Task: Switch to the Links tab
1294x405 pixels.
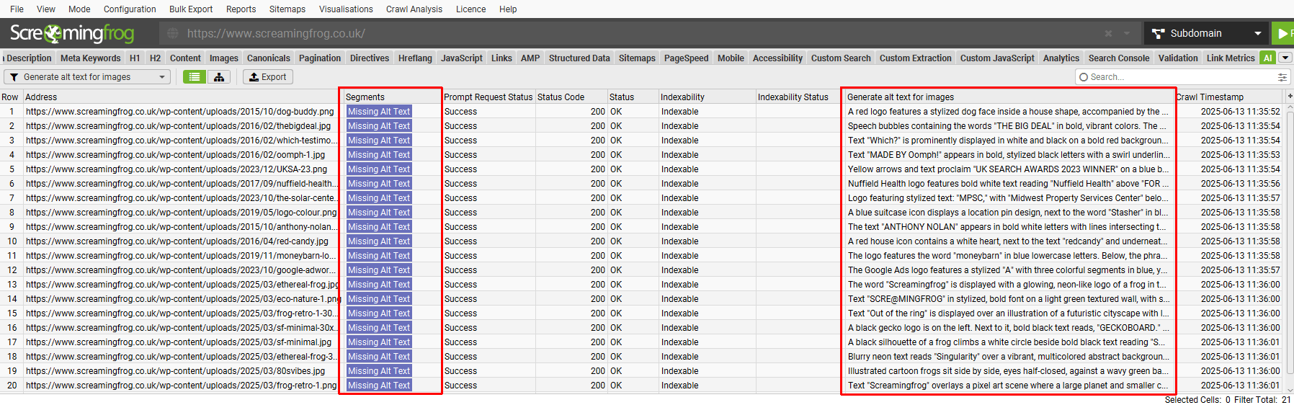Action: point(501,58)
